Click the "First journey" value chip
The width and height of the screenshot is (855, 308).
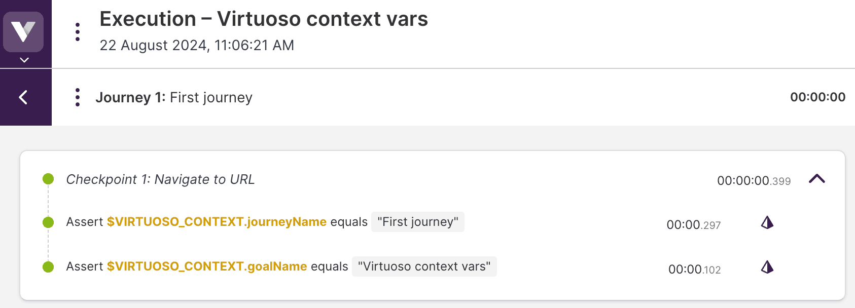pyautogui.click(x=417, y=222)
